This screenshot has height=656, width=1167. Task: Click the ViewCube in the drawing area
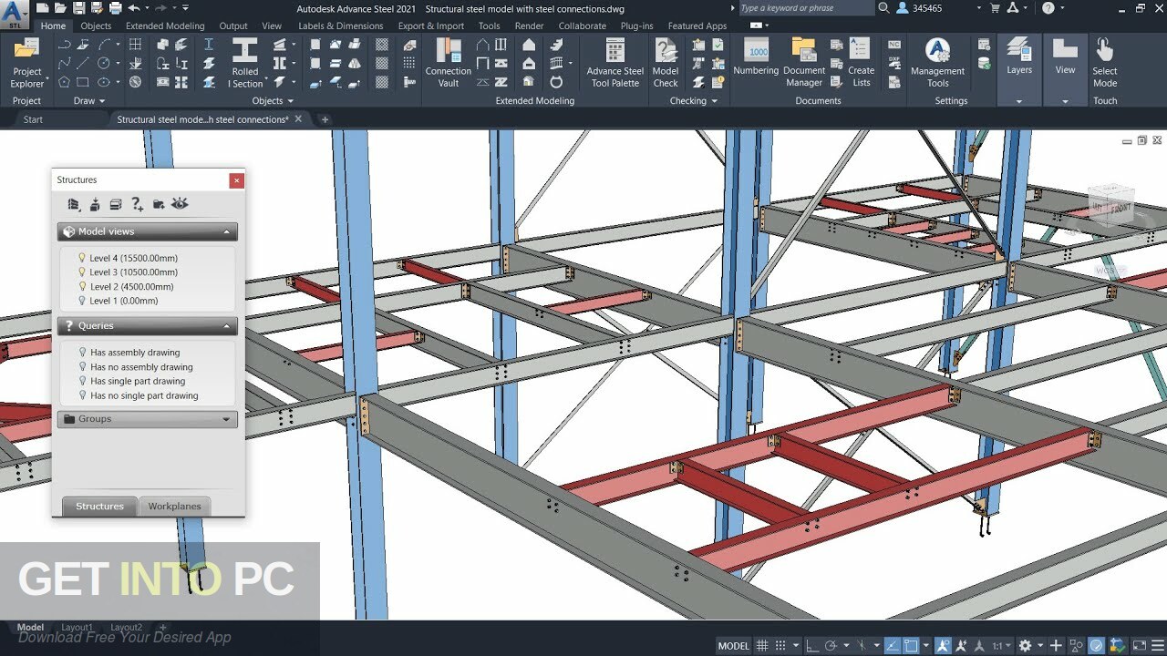pyautogui.click(x=1111, y=206)
